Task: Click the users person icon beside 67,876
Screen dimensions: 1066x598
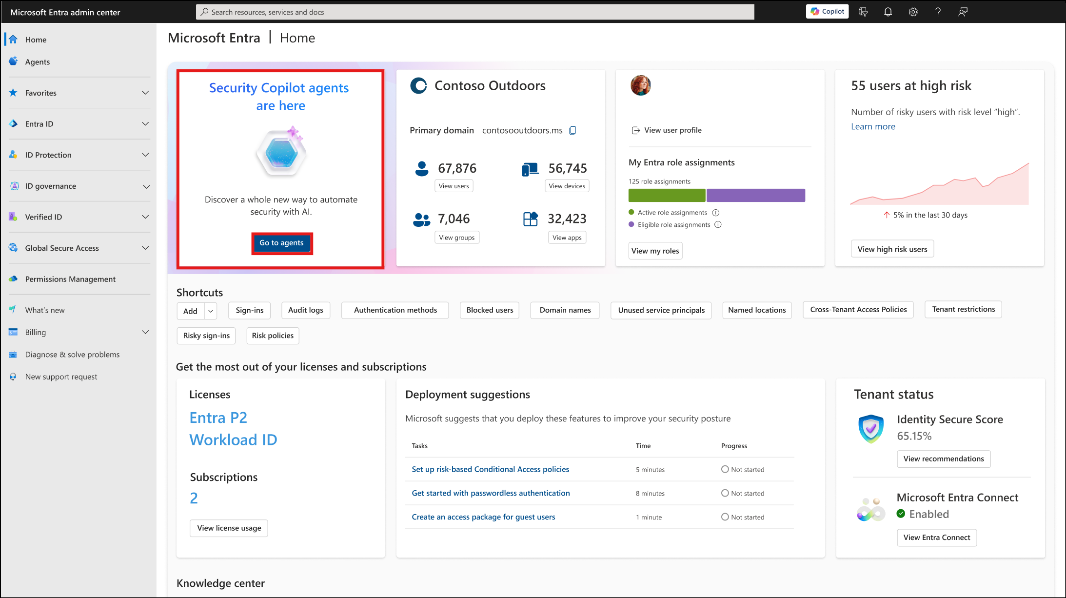Action: point(421,169)
